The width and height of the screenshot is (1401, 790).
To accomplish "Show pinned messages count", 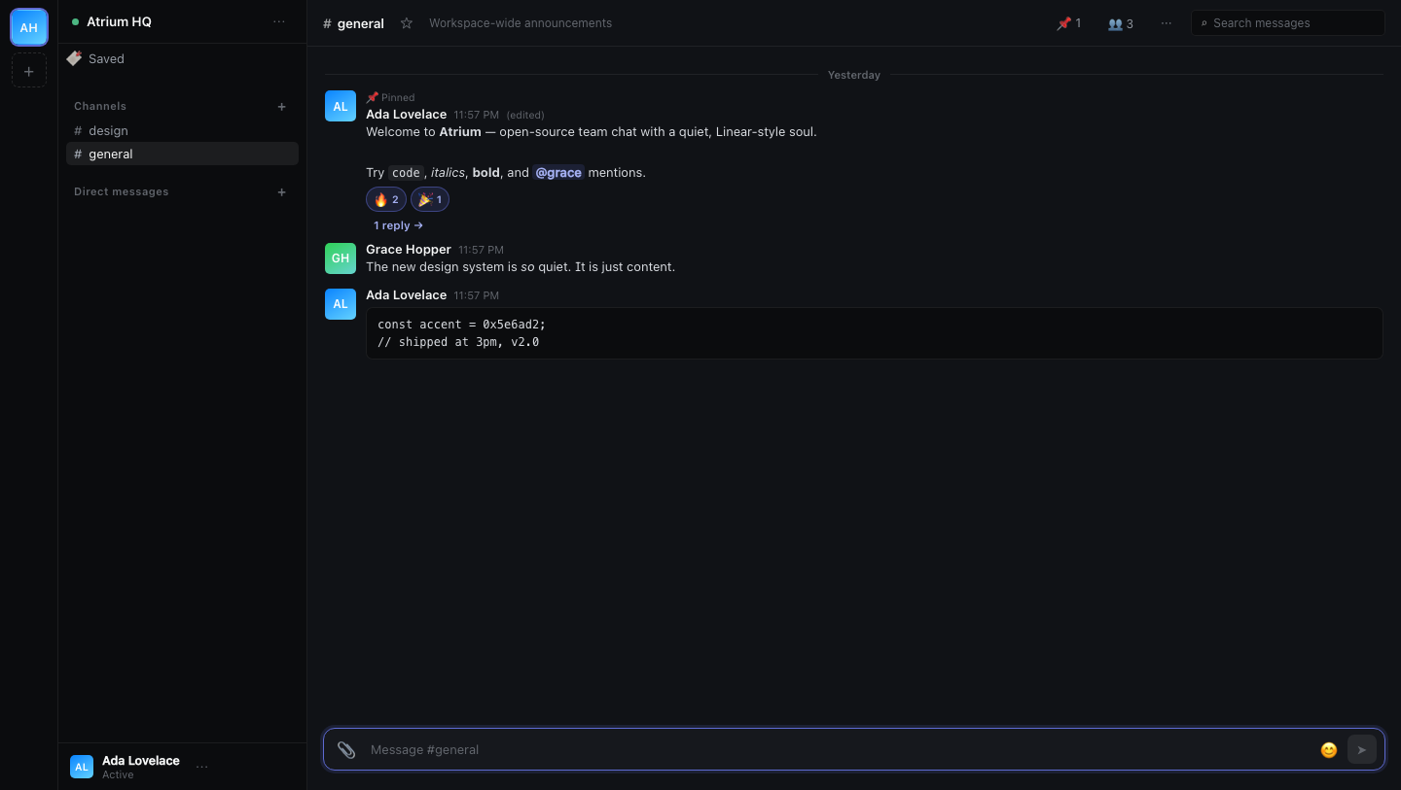I will coord(1068,23).
